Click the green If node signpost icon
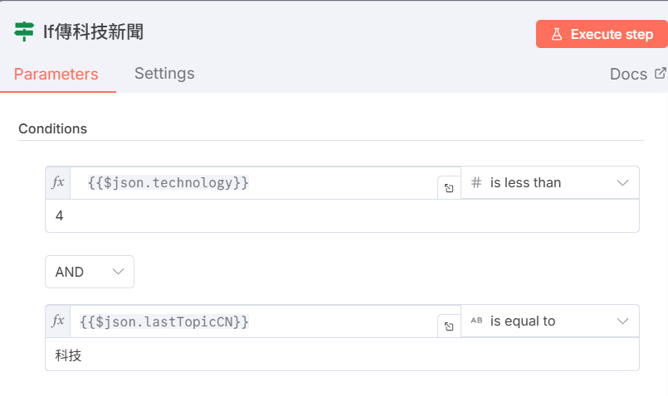668x396 pixels. (x=24, y=31)
